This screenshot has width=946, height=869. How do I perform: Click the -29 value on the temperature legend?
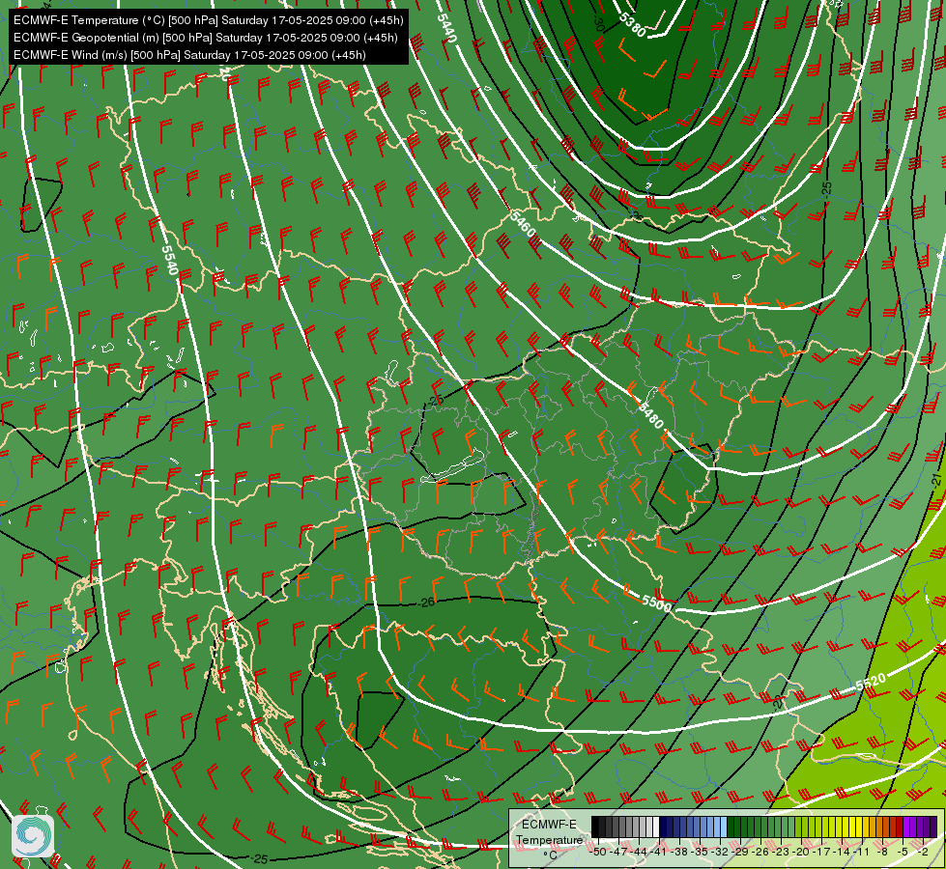(741, 852)
